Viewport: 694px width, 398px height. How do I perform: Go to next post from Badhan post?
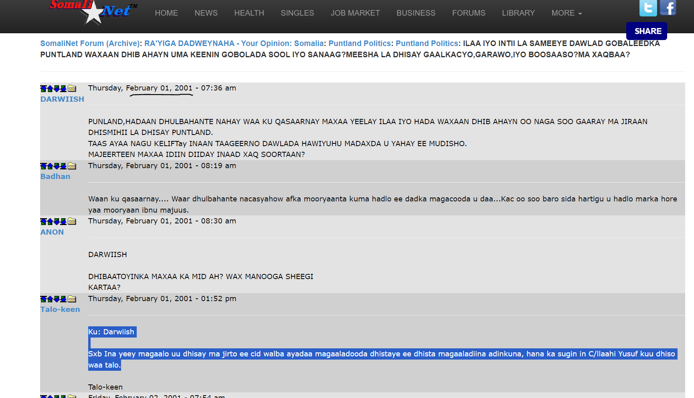57,166
